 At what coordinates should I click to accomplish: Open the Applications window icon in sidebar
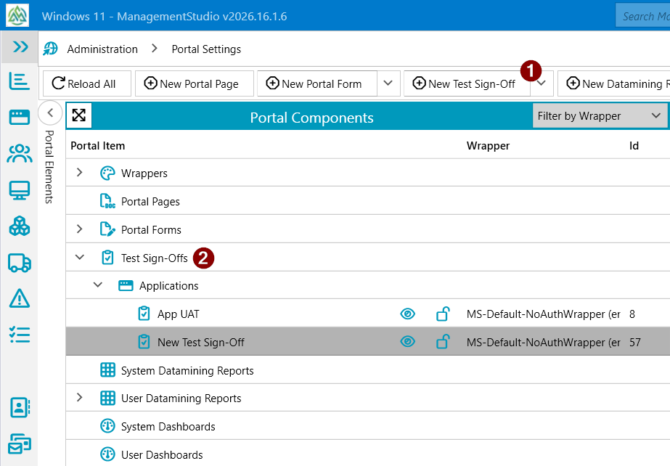(19, 117)
